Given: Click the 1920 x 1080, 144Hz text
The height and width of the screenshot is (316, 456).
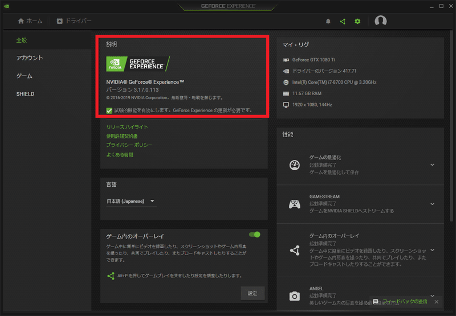Looking at the screenshot, I should pyautogui.click(x=312, y=105).
